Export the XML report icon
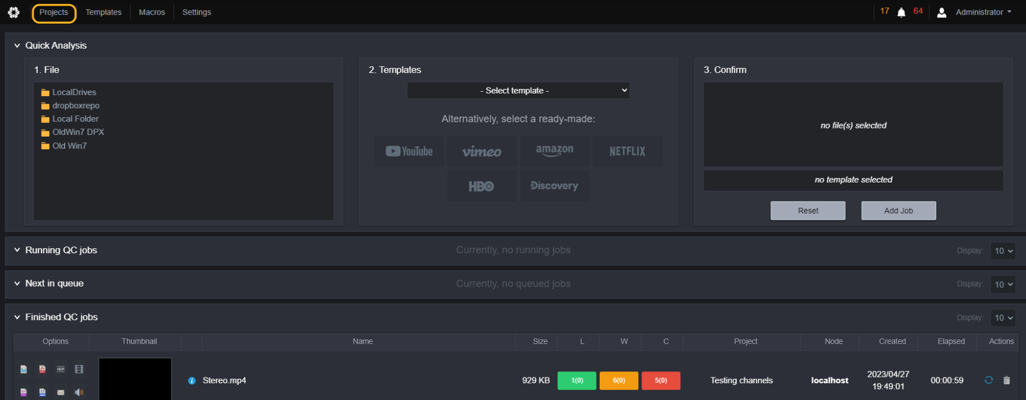1026x400 pixels. click(24, 392)
